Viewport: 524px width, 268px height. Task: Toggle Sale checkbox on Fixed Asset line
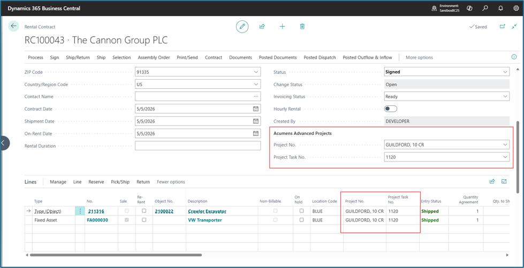(126, 220)
